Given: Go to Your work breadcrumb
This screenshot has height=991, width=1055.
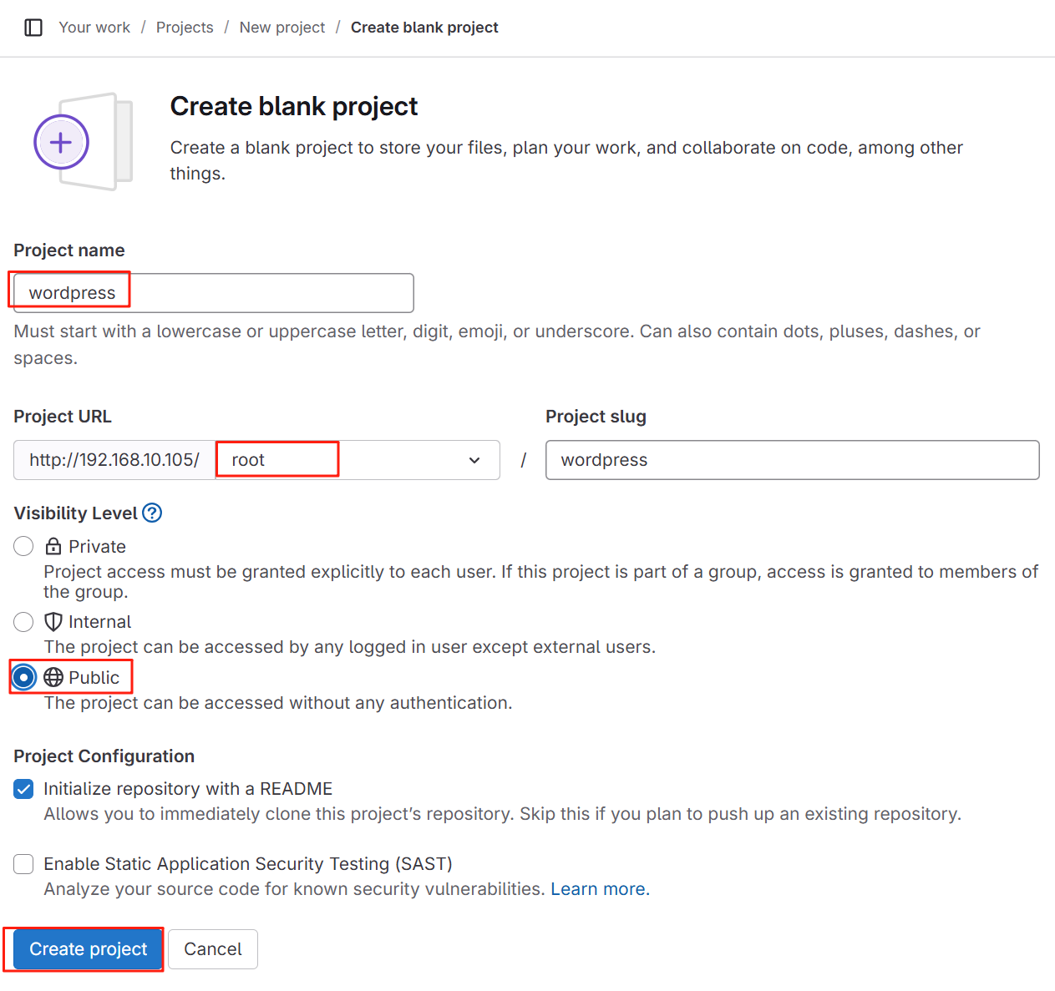Looking at the screenshot, I should [x=94, y=28].
